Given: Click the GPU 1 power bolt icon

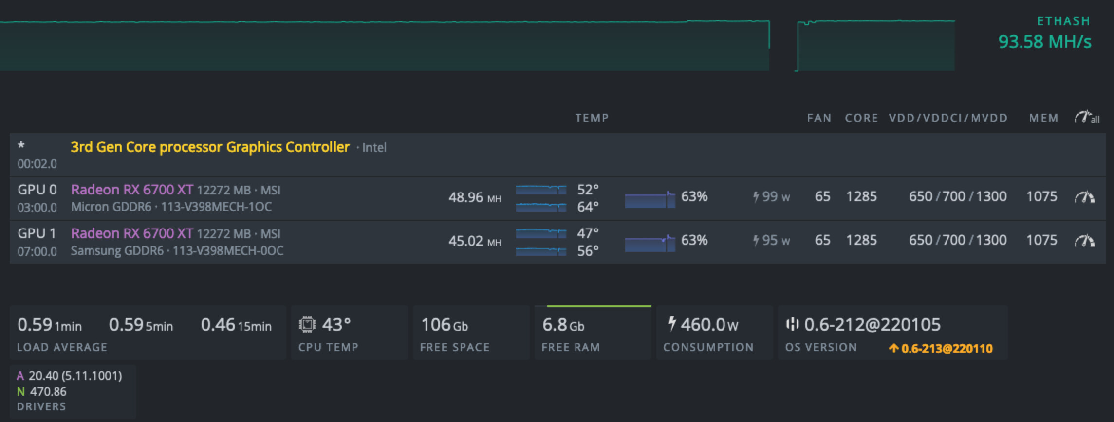Looking at the screenshot, I should [756, 241].
